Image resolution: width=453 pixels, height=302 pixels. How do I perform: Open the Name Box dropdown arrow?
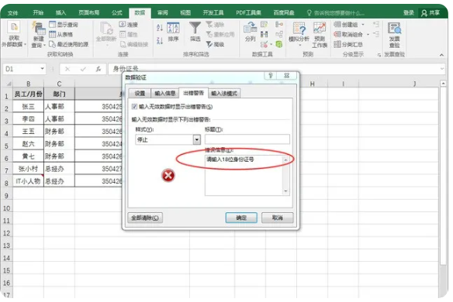(42, 69)
